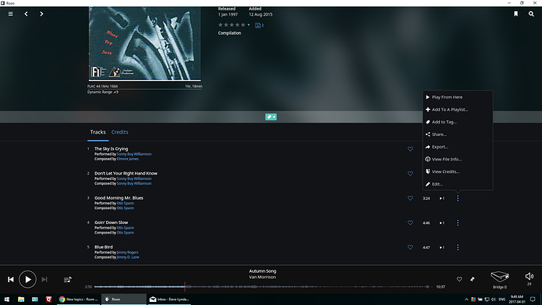This screenshot has width=542, height=305.
Task: Open View File Info entry
Action: click(458, 160)
